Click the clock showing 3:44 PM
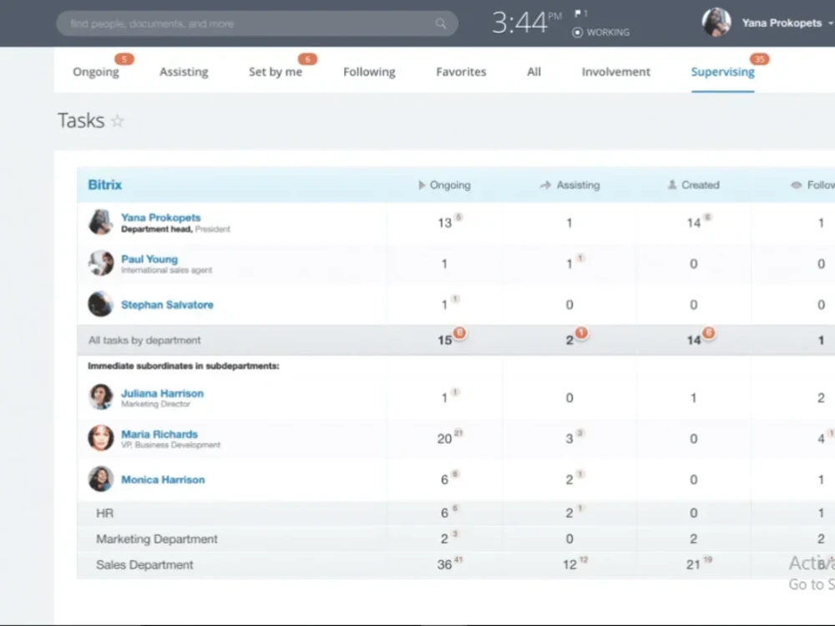This screenshot has width=835, height=626. [518, 22]
